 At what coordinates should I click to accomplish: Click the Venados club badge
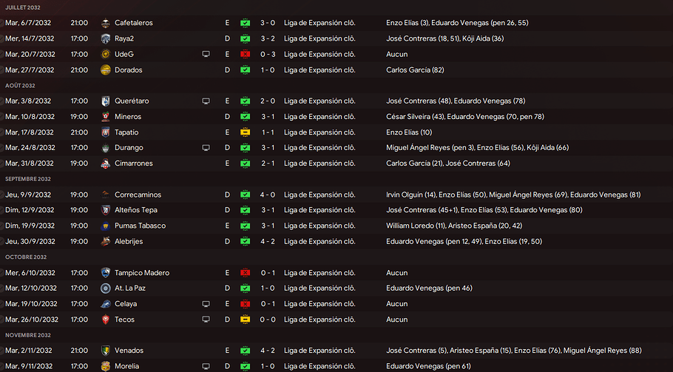pos(105,351)
